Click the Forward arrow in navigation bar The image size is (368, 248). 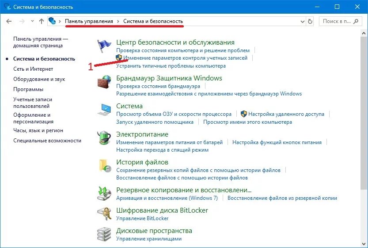[22, 21]
